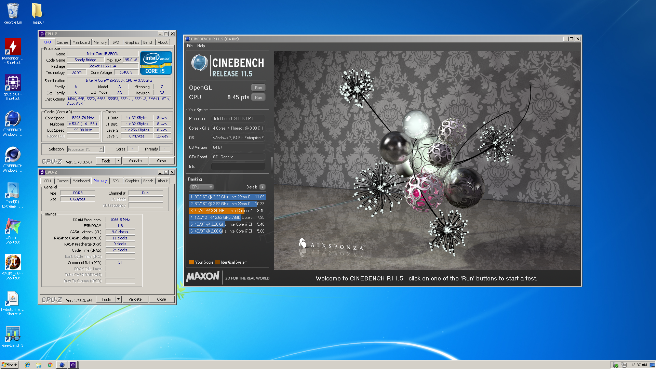Select the cpuz_x64 shortcut icon
Viewport: 656px width, 369px height.
point(13,87)
